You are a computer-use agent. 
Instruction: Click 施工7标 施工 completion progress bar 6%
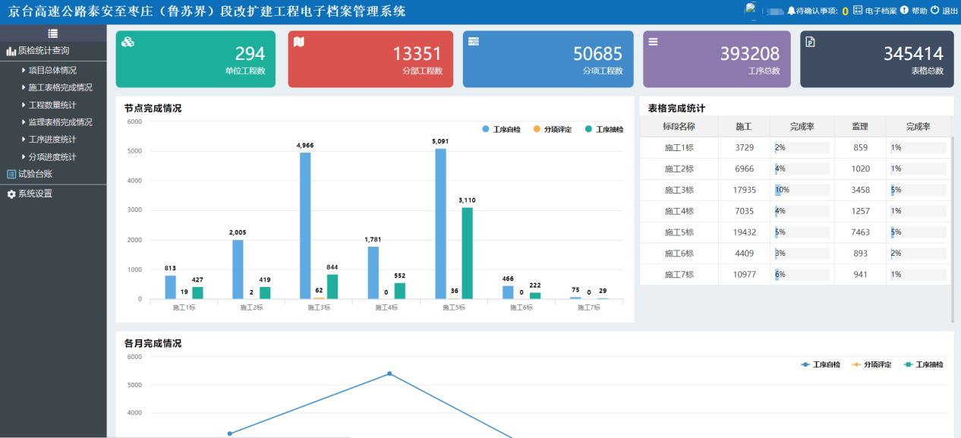click(802, 275)
